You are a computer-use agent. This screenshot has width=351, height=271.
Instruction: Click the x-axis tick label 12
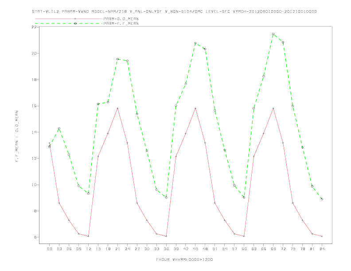tap(89, 249)
